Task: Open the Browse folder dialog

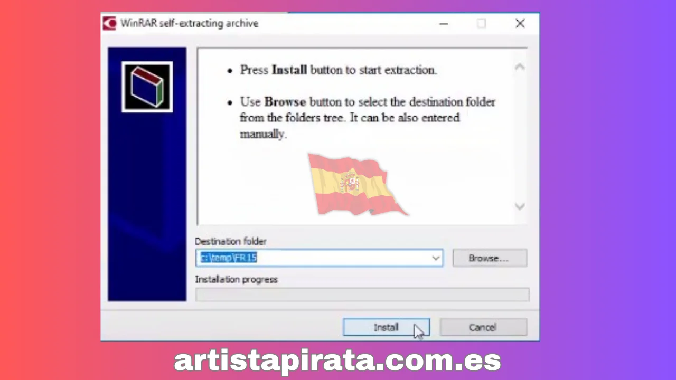Action: (490, 258)
